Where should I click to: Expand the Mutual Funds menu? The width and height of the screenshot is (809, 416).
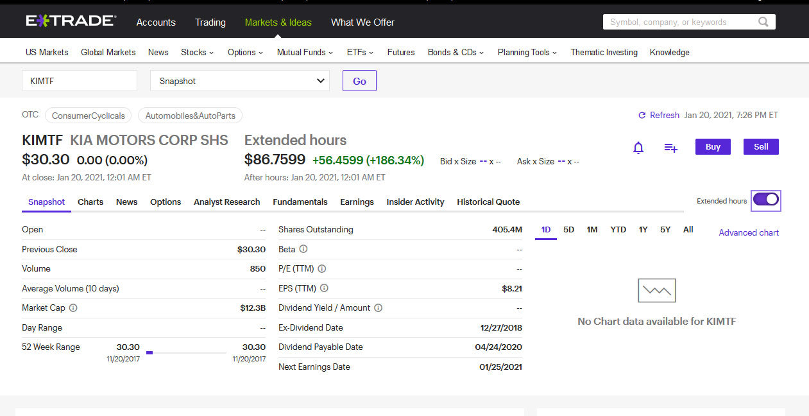coord(305,53)
